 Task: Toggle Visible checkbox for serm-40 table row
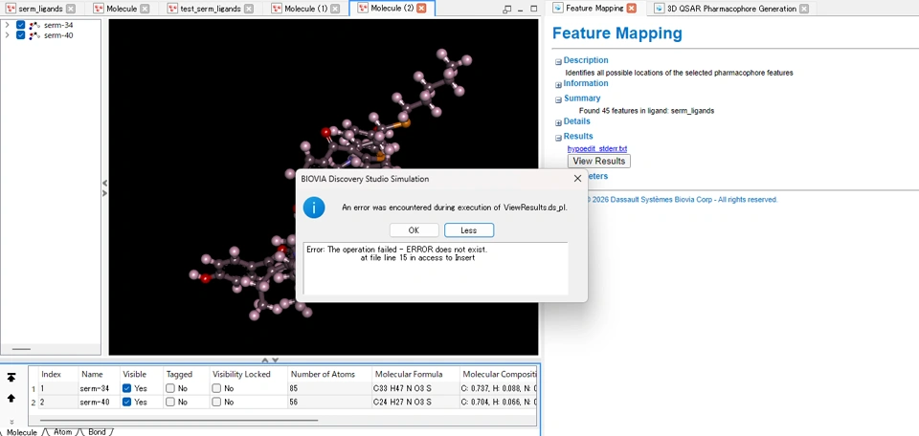(127, 402)
